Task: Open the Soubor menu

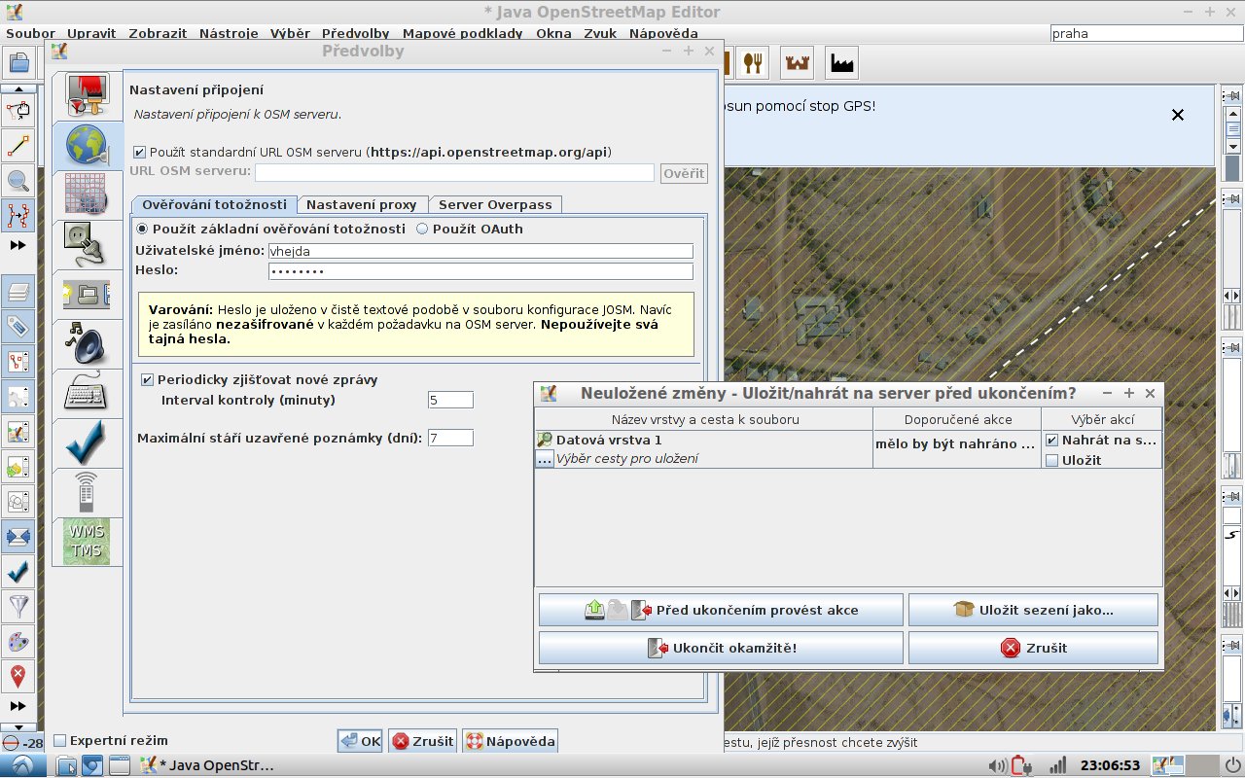Action: (30, 33)
